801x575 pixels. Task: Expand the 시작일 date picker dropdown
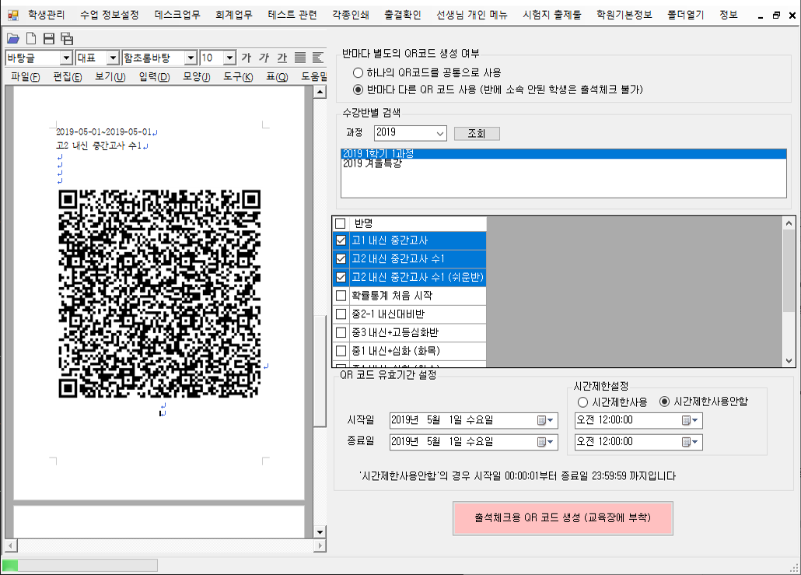(551, 420)
